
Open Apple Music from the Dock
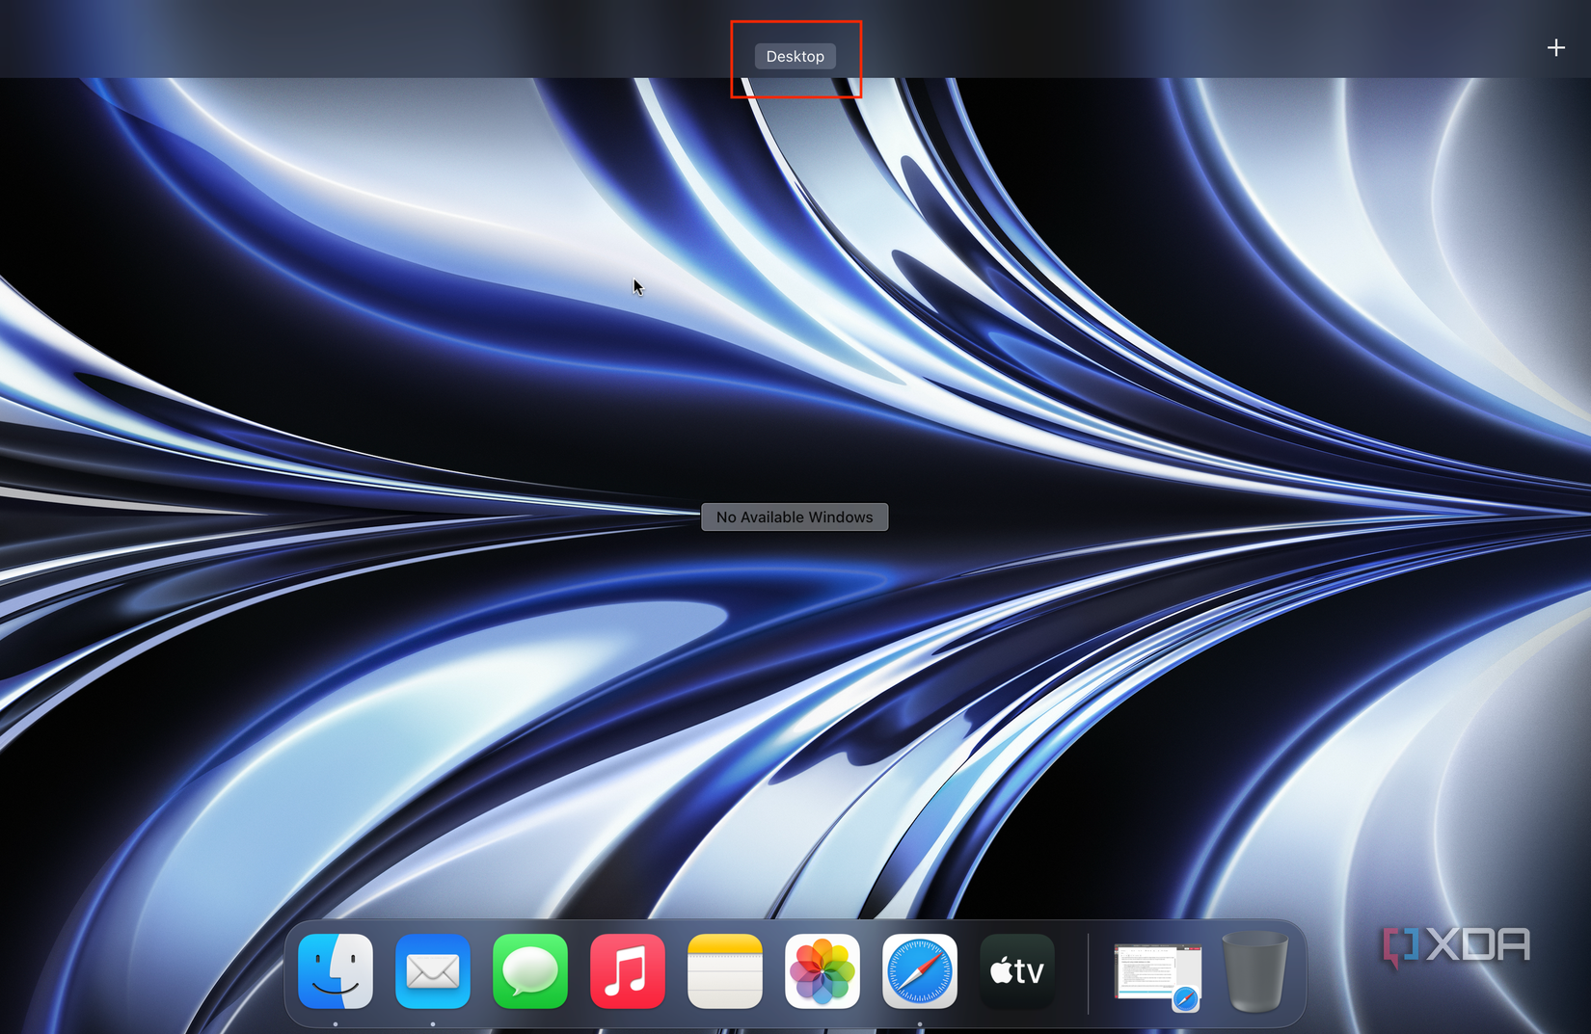click(x=628, y=971)
